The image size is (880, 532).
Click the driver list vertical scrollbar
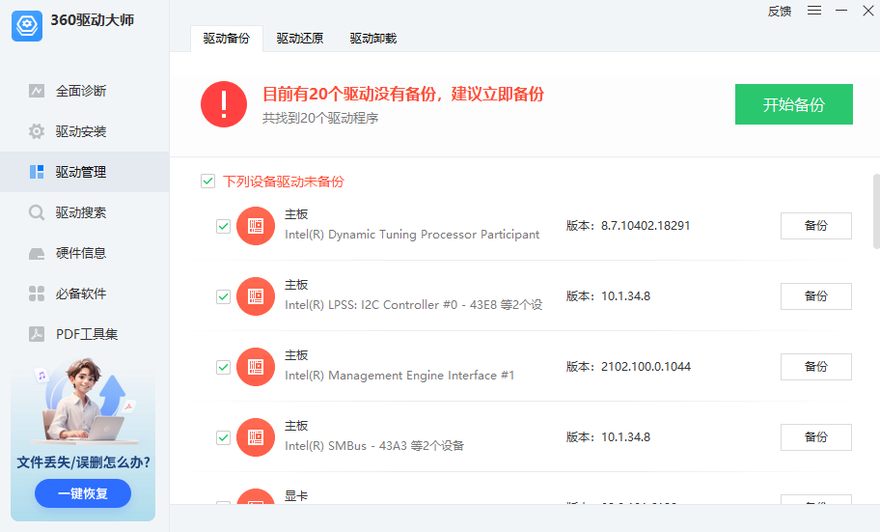(x=875, y=210)
